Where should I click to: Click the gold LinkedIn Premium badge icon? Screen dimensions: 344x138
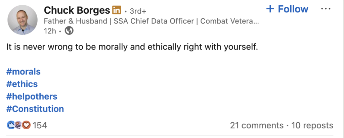click(117, 10)
